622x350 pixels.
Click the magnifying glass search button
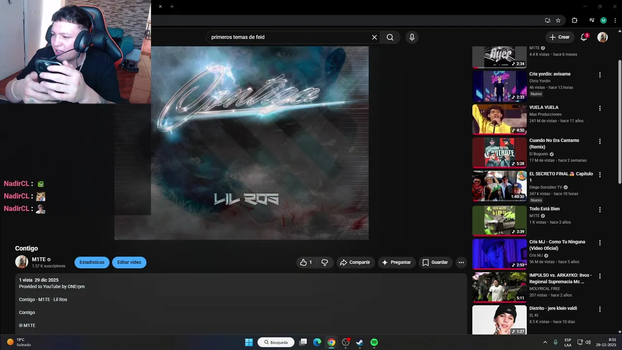pos(390,37)
